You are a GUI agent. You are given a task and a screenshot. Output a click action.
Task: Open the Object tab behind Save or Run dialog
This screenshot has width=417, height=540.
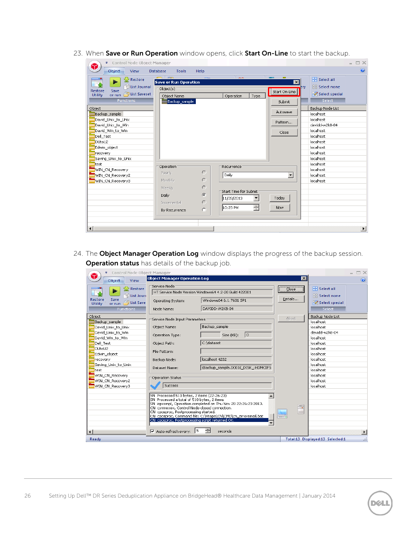coord(114,71)
